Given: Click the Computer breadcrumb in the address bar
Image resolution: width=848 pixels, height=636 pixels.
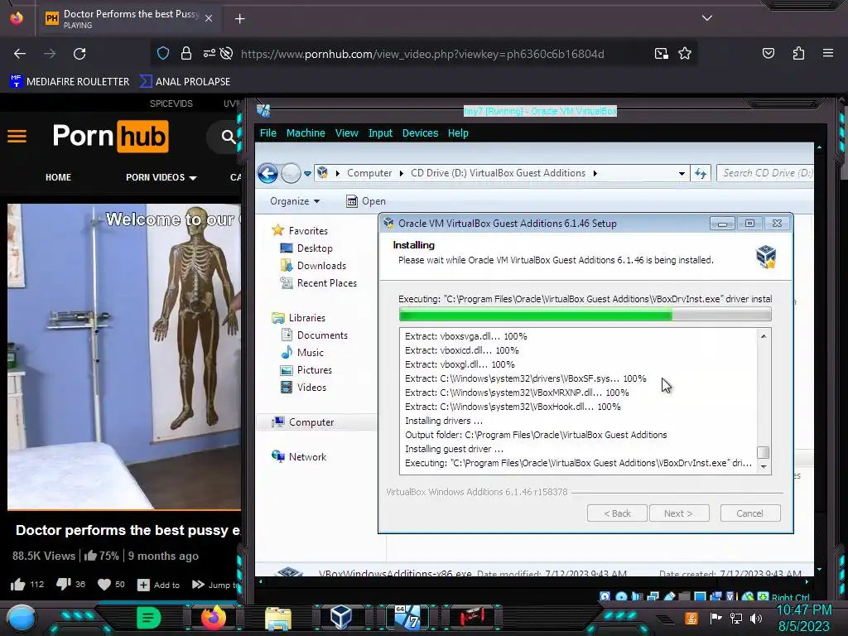Looking at the screenshot, I should (x=369, y=173).
